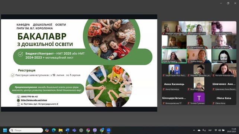Click the address м. Полтава, вул. Остроградського 2

(x=39, y=104)
